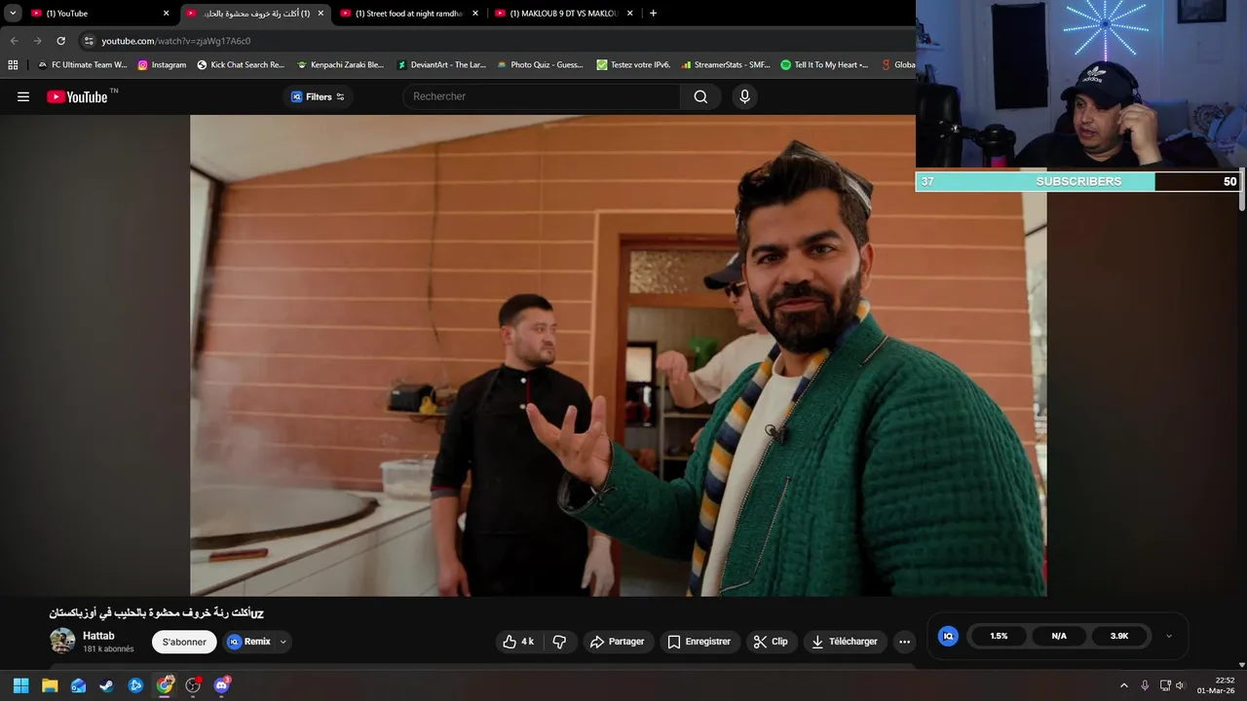Screen dimensions: 1247x701
Task: Open the vidIQ Filters button
Action: (318, 96)
